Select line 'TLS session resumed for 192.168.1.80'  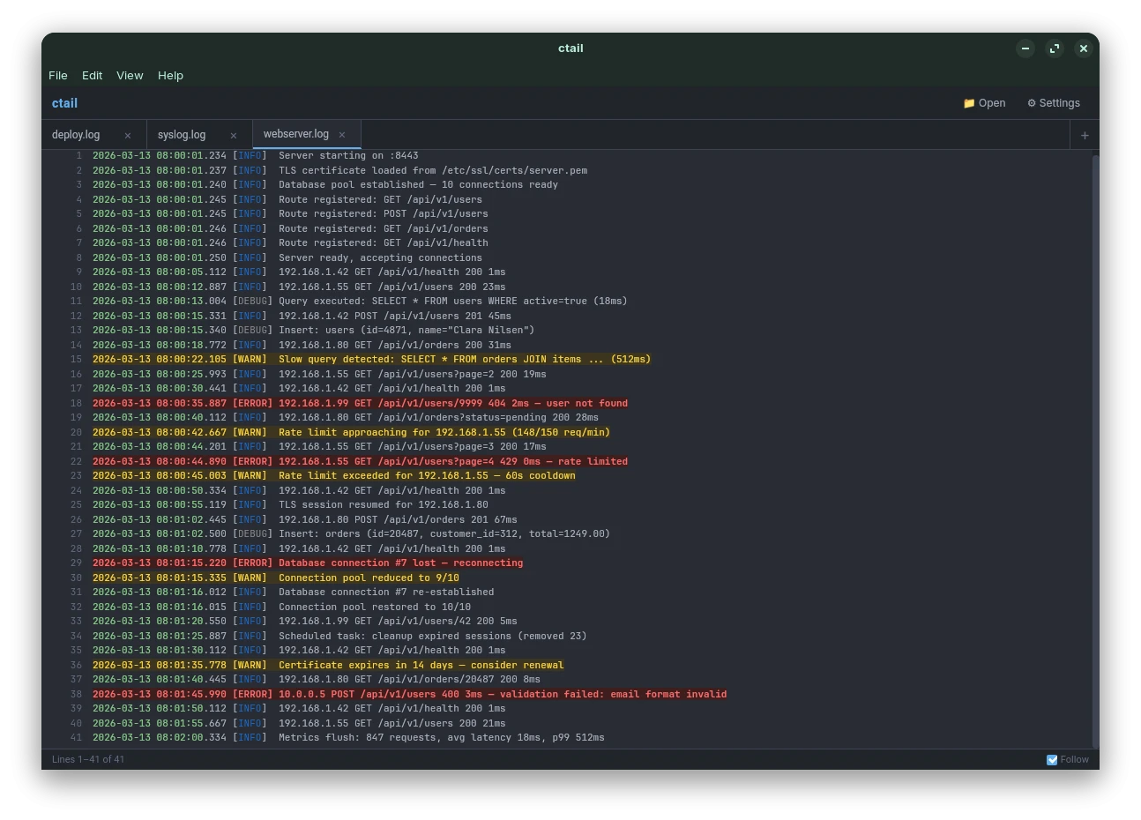tap(566, 504)
